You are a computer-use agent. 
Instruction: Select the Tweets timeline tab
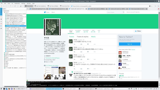tap(71, 37)
